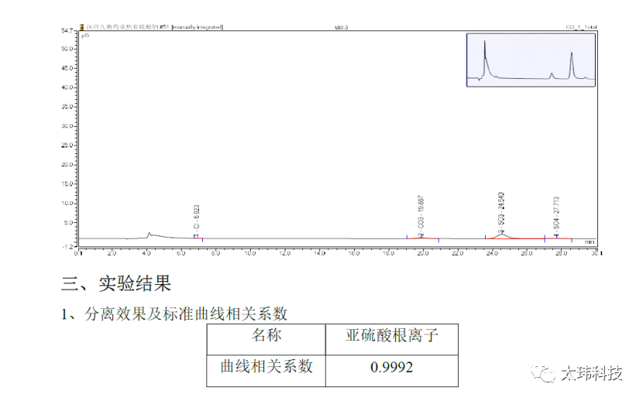Open the inset overview chromatogram thumbnail

point(531,60)
